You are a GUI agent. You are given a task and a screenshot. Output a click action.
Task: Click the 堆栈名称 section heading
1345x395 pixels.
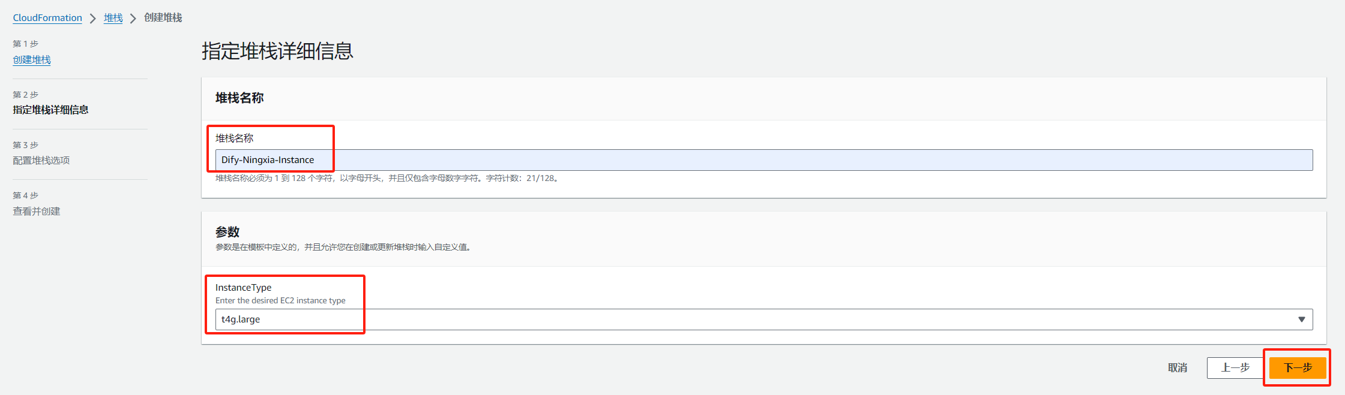pyautogui.click(x=239, y=98)
